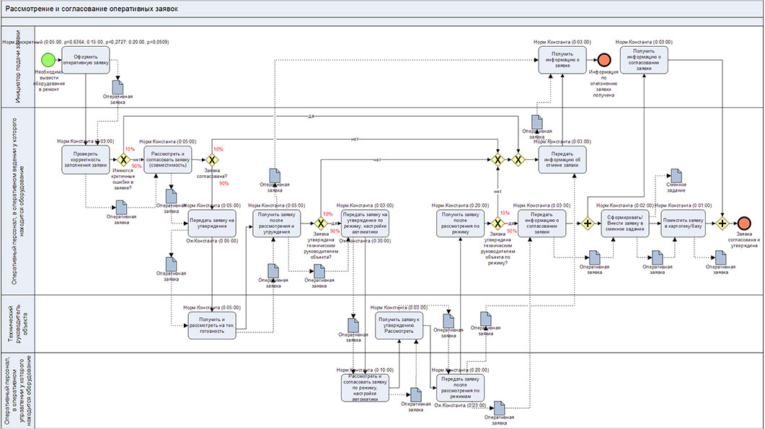Viewport: 765px width, 429px height.
Task: Select the 'Передать информацию об отмене заявки' task
Action: tap(562, 159)
